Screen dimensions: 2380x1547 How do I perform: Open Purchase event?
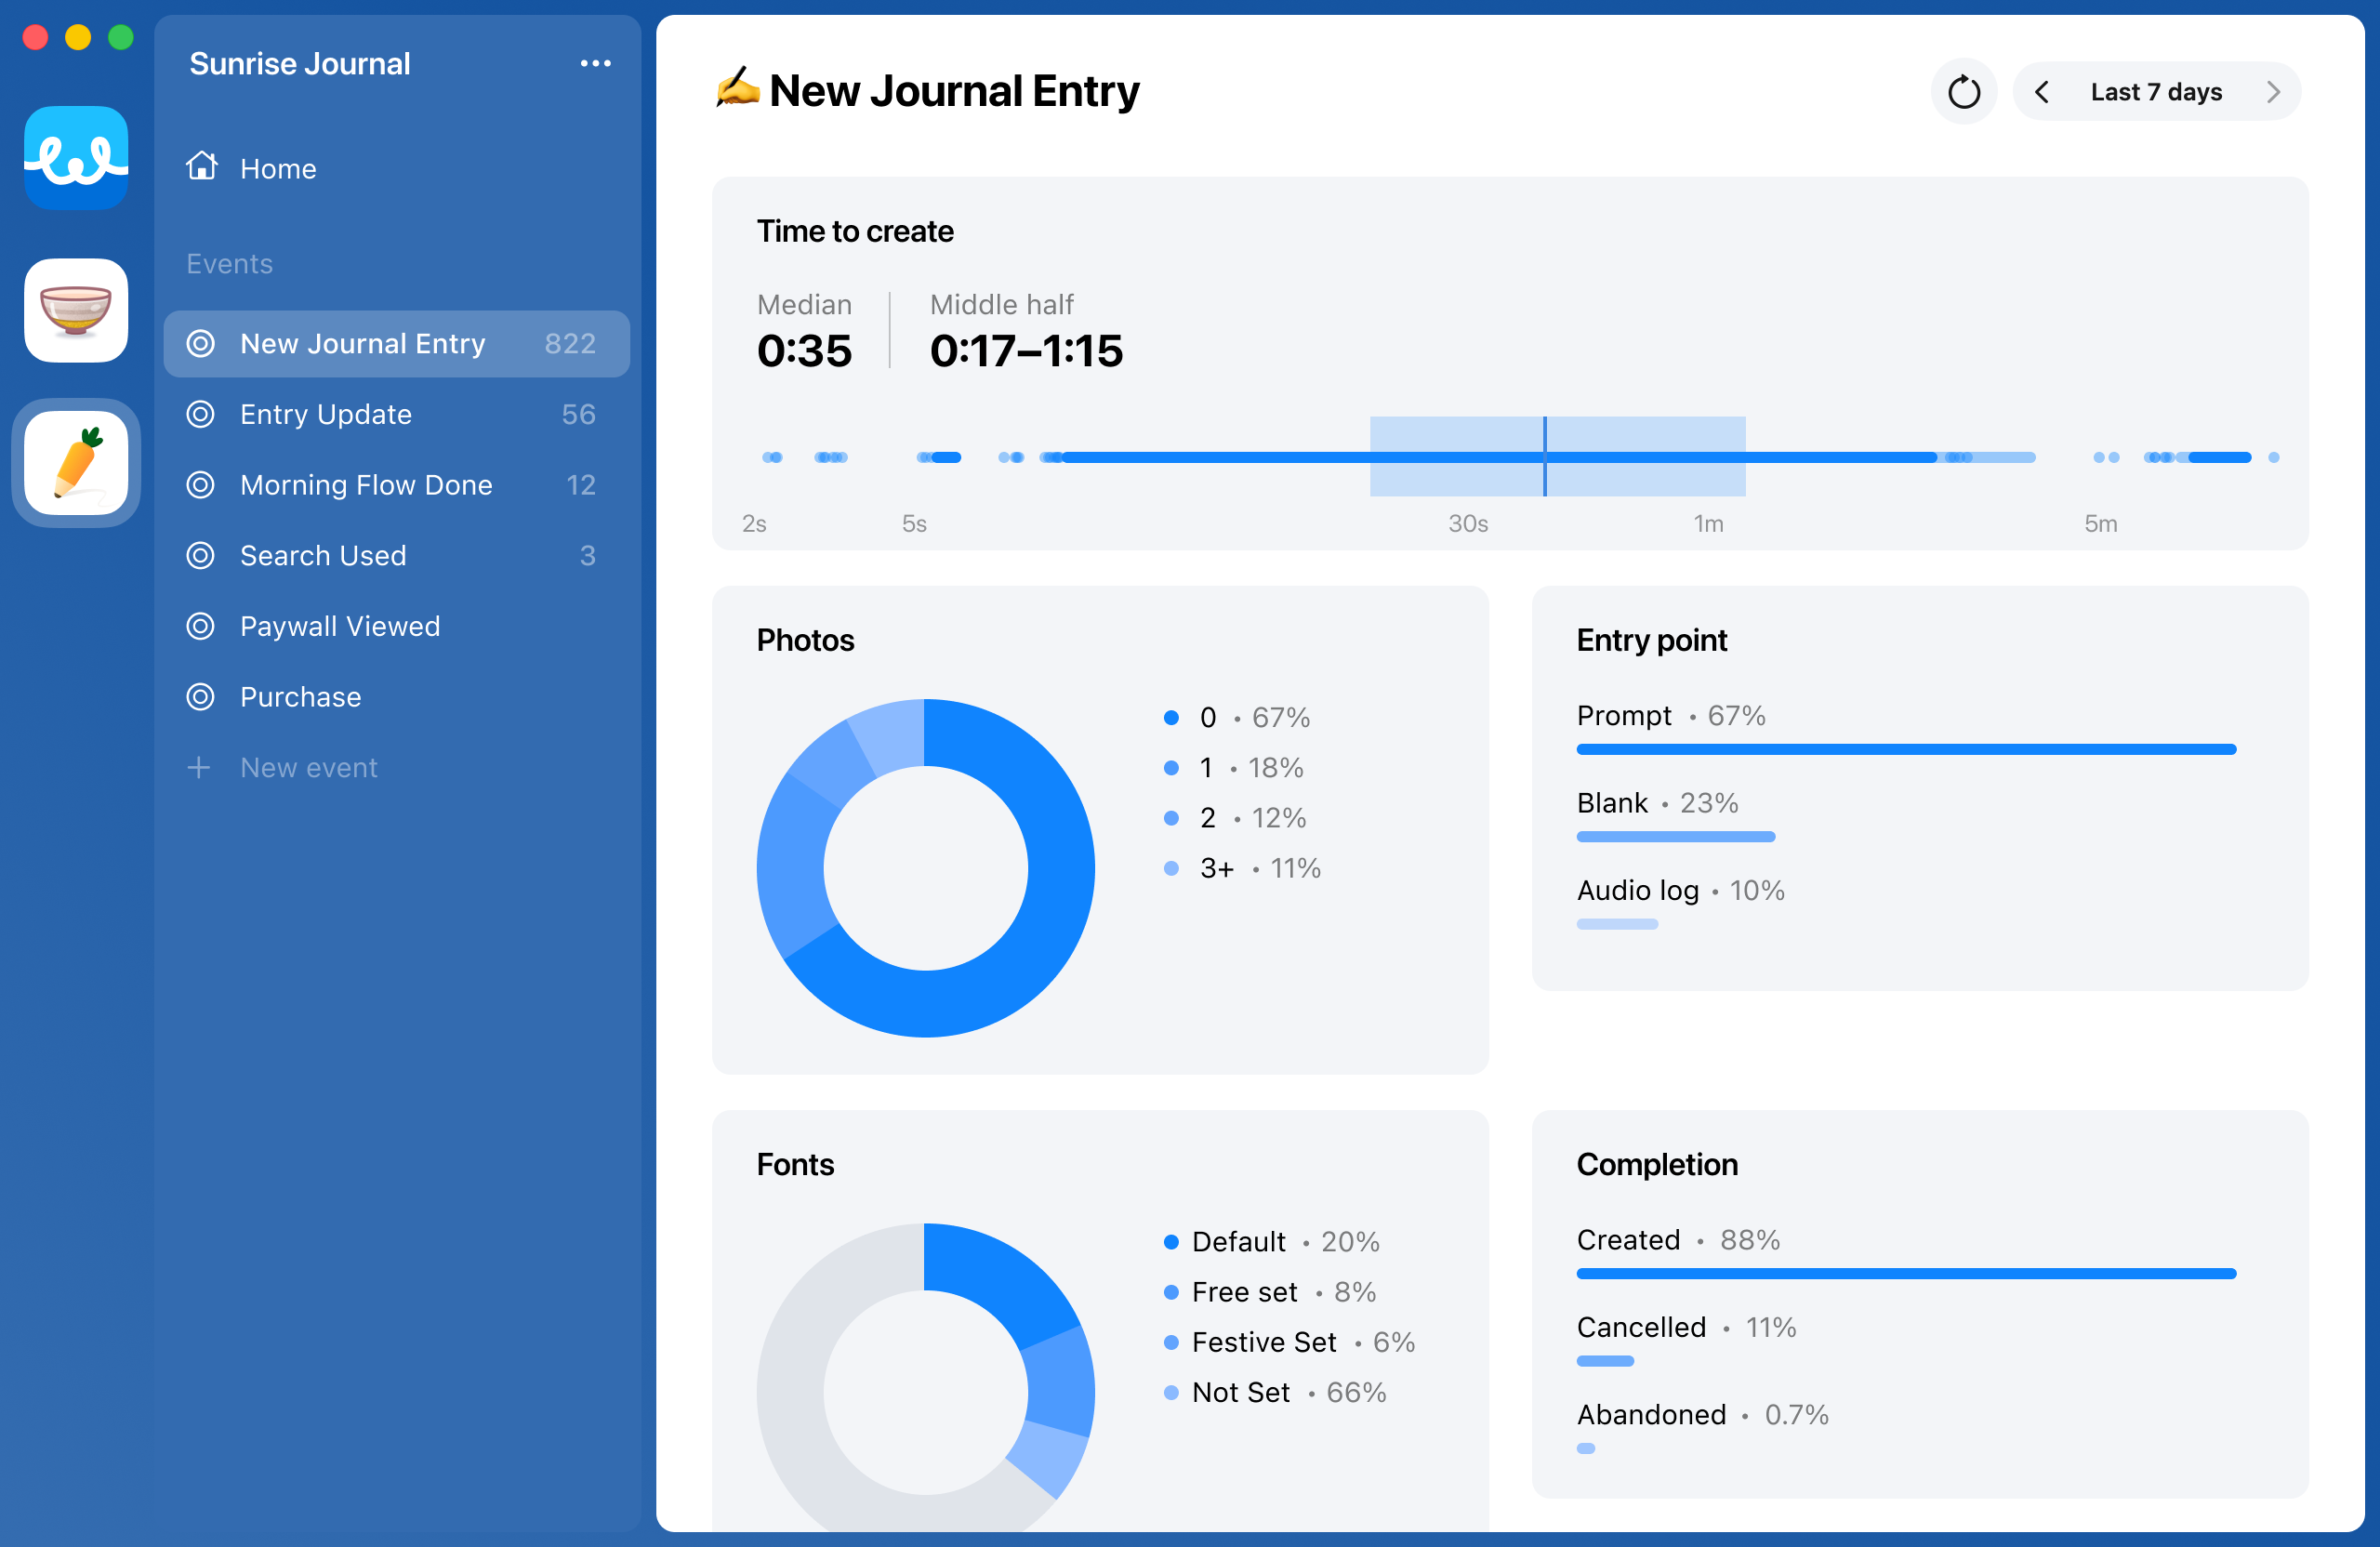(397, 696)
